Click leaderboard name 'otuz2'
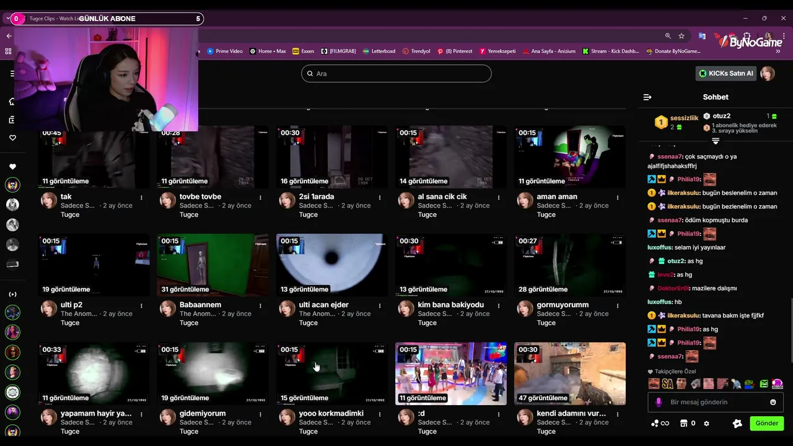793x446 pixels. [722, 116]
